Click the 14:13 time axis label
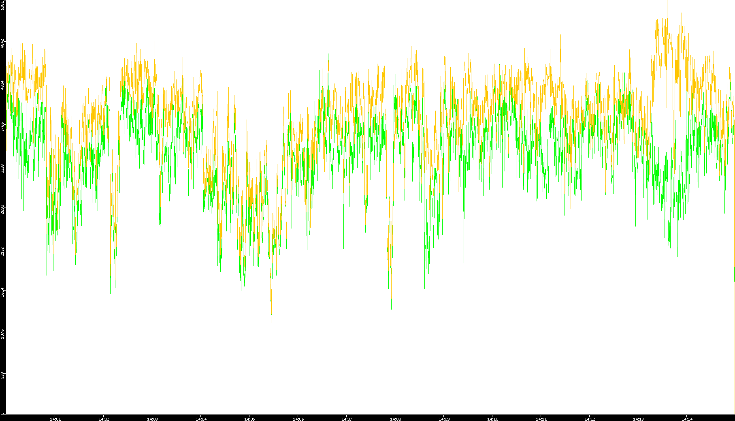 tap(638, 419)
